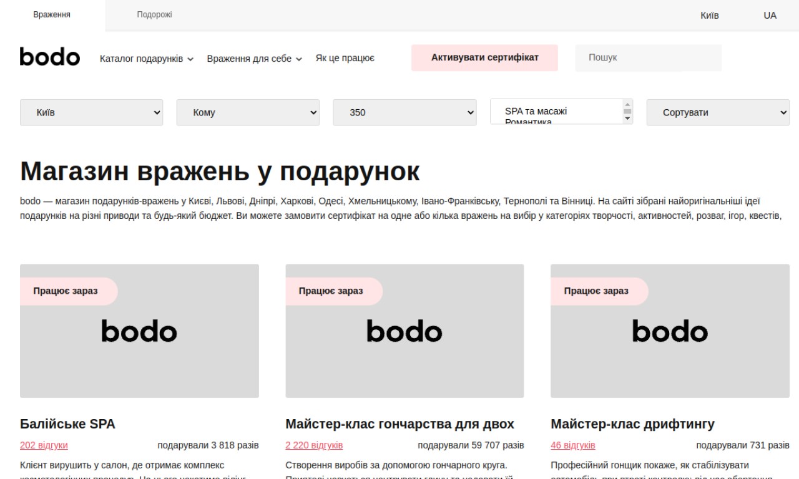Open Балійське SPA card image
Image resolution: width=799 pixels, height=479 pixels.
point(139,331)
